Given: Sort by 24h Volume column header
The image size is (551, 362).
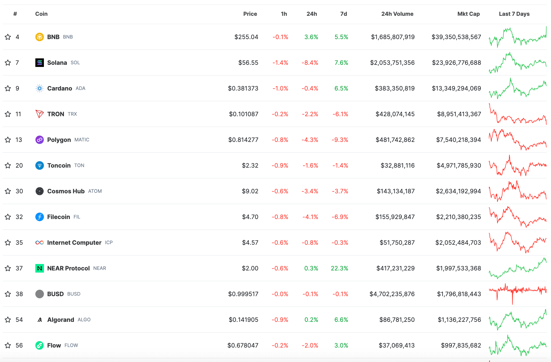Looking at the screenshot, I should 397,14.
